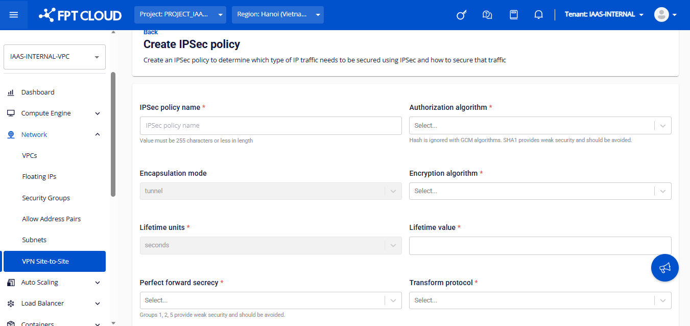
Task: Click the sidebar scrollbar
Action: 113,134
